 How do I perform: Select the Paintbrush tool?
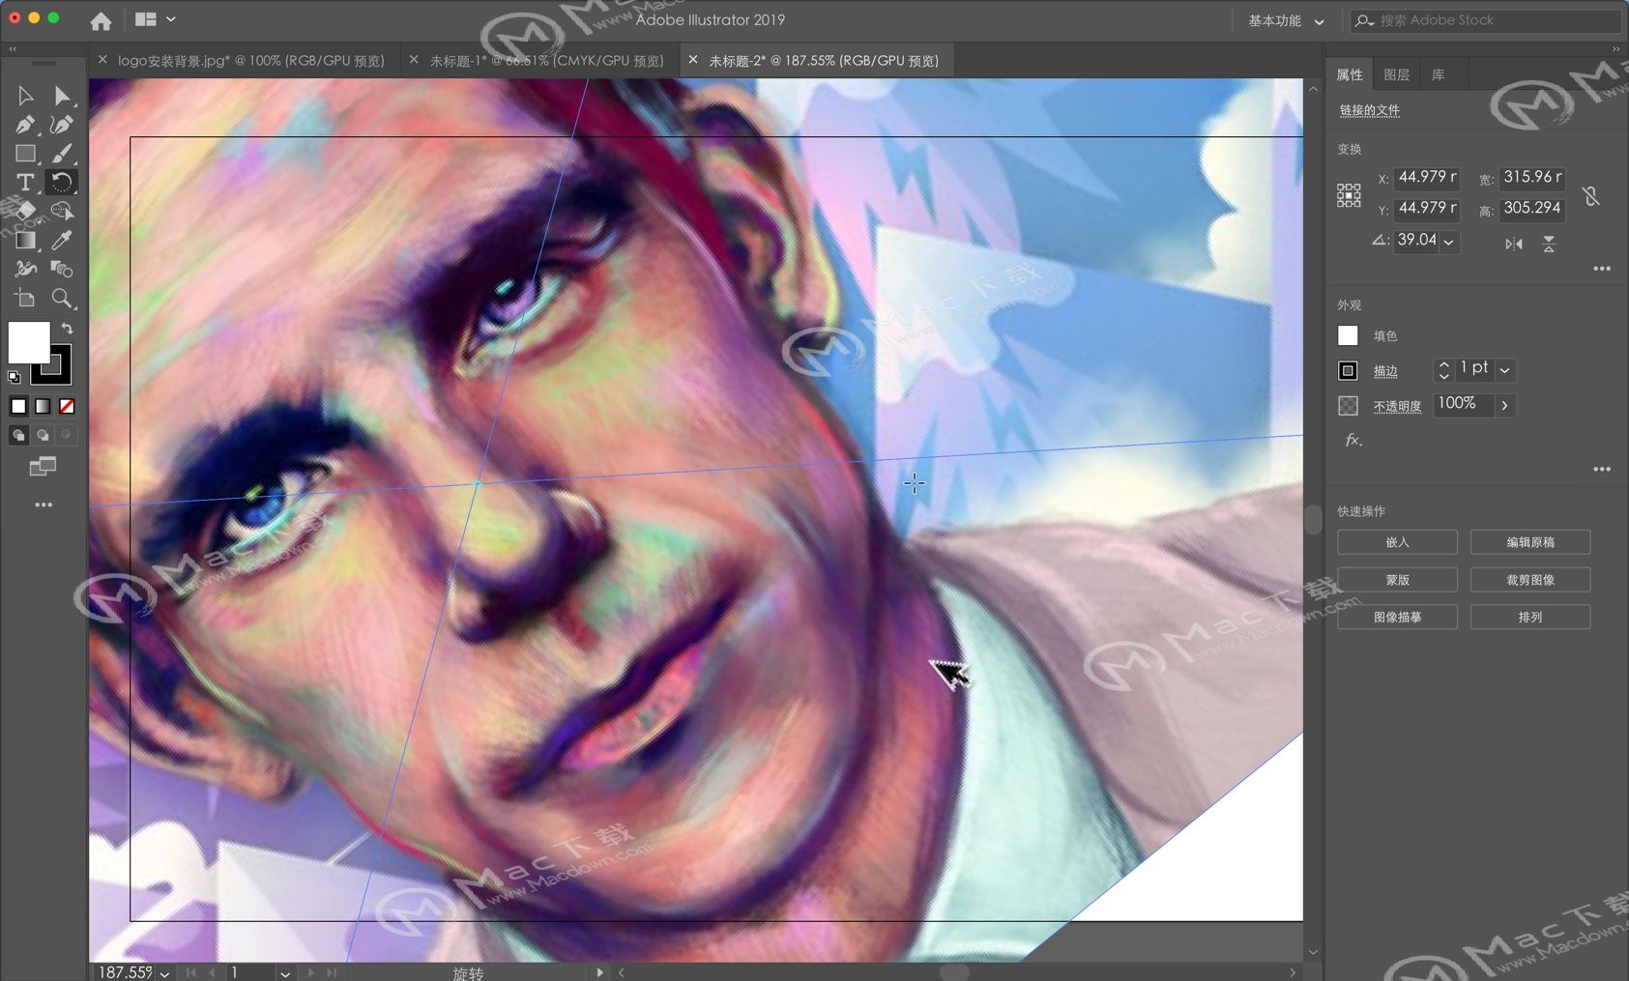tap(62, 154)
